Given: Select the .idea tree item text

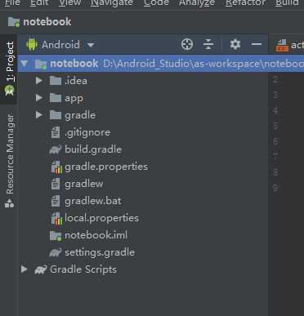Looking at the screenshot, I should click(x=76, y=81).
